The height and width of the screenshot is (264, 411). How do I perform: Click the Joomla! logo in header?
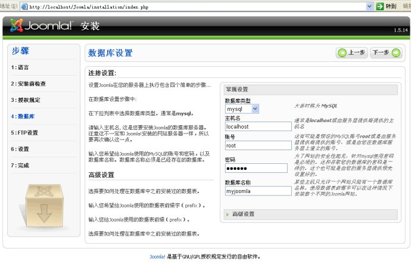[x=41, y=26]
